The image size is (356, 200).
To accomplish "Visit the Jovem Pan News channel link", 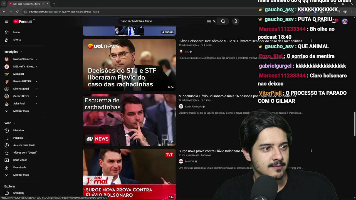I will tap(193, 107).
